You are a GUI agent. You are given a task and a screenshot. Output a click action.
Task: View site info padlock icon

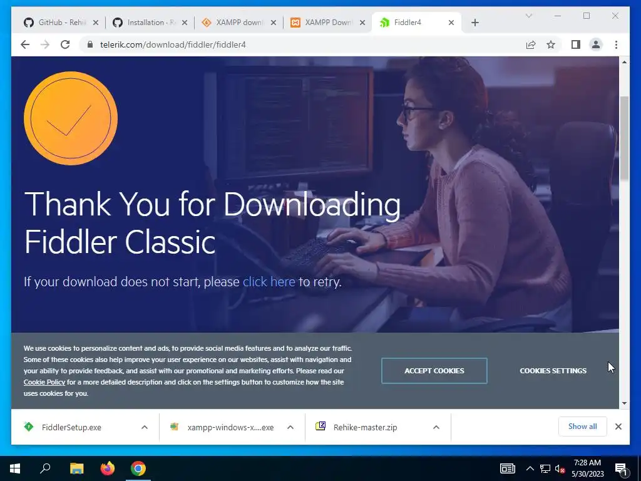[90, 44]
